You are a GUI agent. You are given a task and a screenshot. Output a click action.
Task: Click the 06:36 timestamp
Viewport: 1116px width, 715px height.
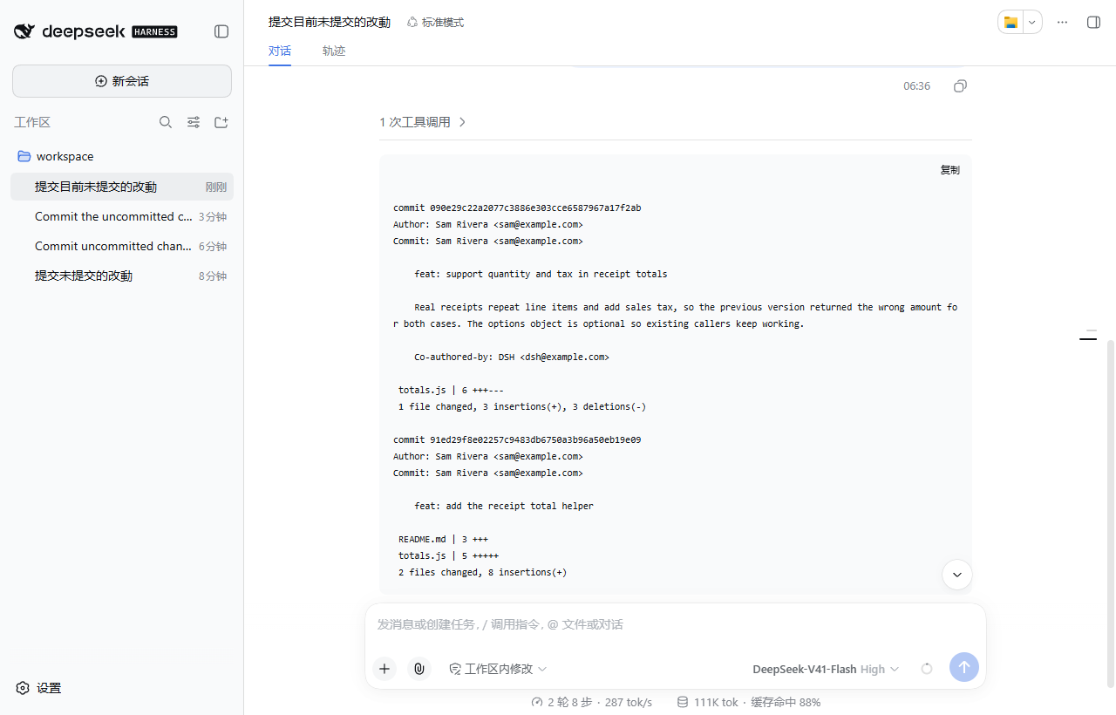coord(916,86)
